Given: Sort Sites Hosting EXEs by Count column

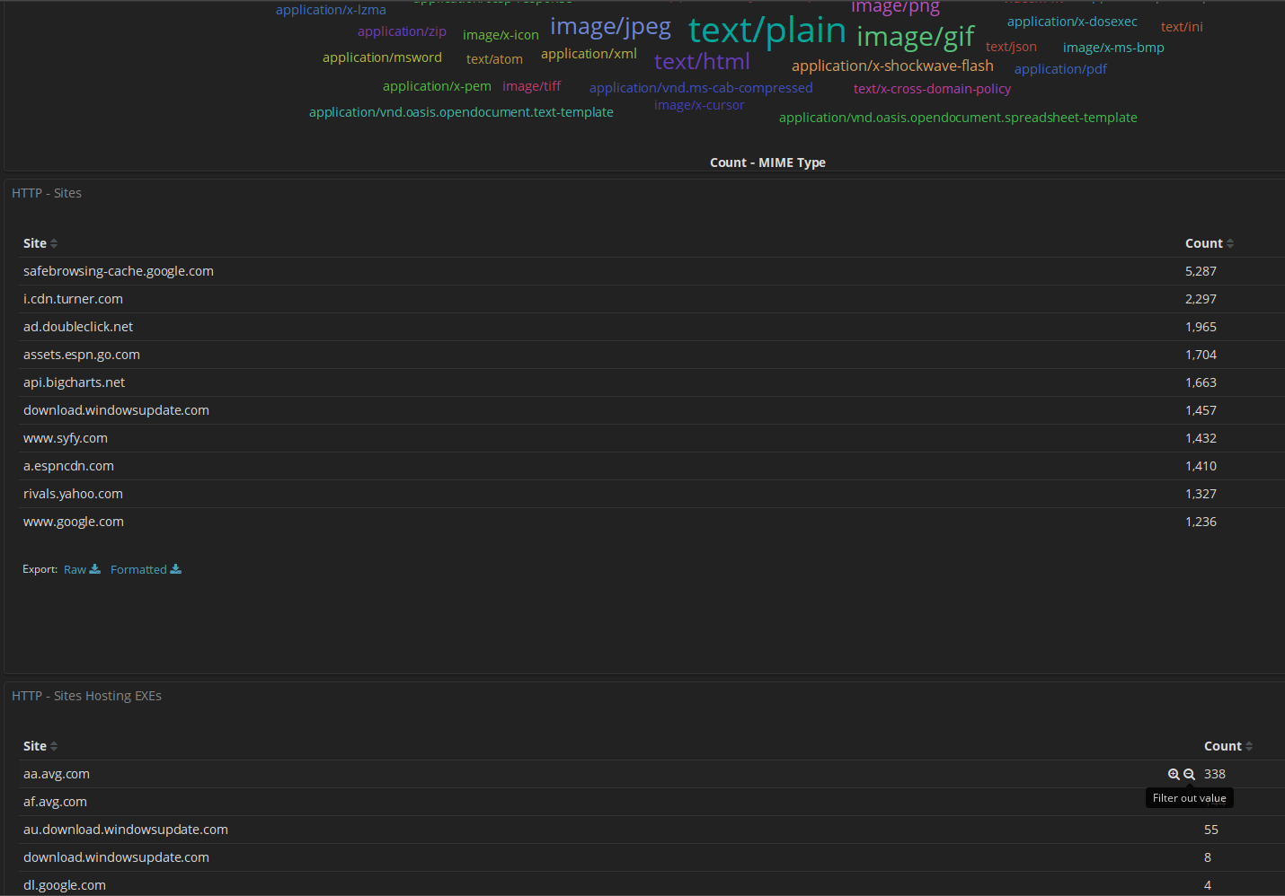Looking at the screenshot, I should coord(1251,745).
